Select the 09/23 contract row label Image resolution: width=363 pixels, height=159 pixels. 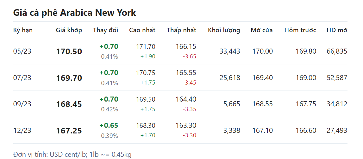[x=22, y=104]
